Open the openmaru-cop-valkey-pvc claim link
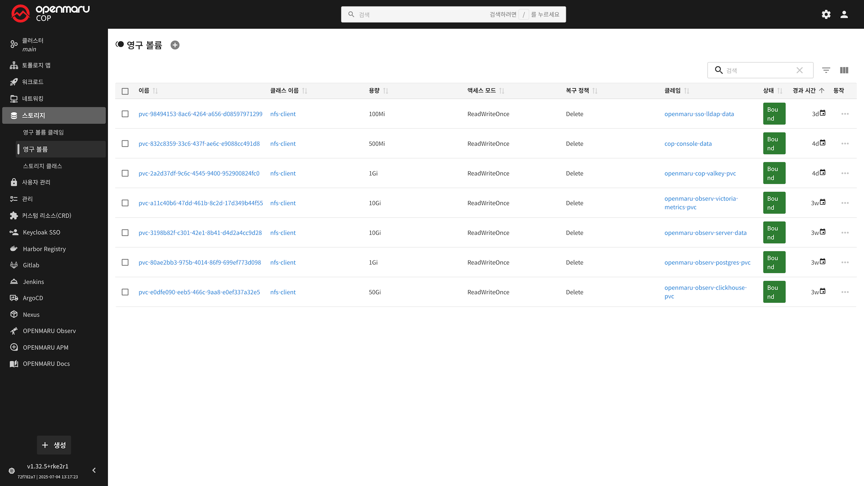Viewport: 864px width, 486px height. [x=700, y=173]
